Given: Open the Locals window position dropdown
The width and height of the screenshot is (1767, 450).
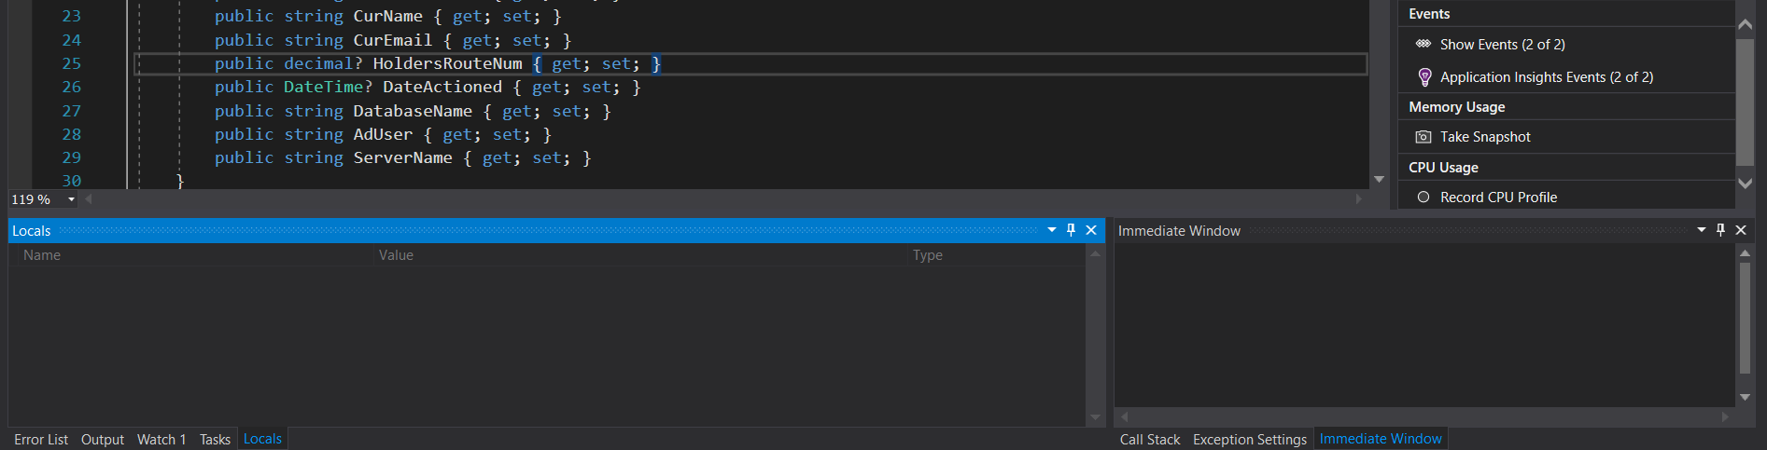Looking at the screenshot, I should 1052,230.
